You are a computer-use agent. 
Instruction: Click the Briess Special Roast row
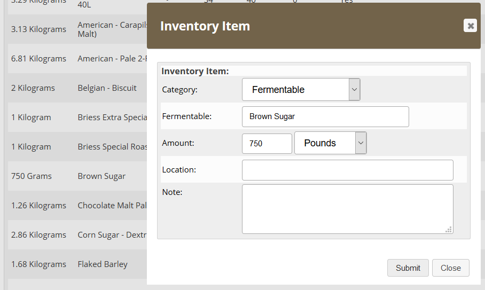pyautogui.click(x=112, y=147)
